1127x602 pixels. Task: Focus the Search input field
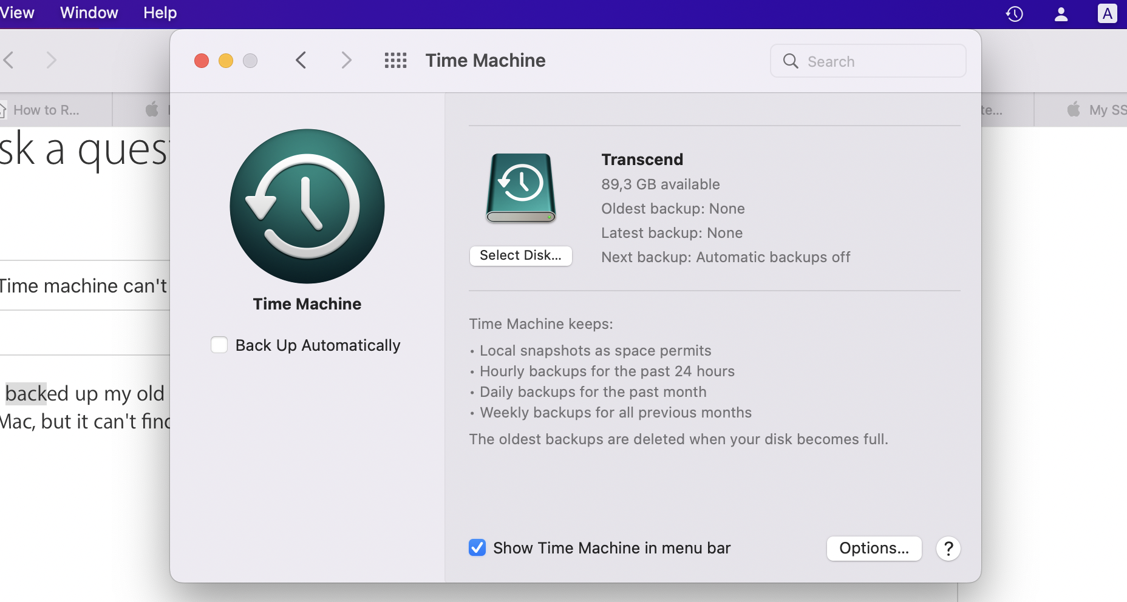coord(868,61)
